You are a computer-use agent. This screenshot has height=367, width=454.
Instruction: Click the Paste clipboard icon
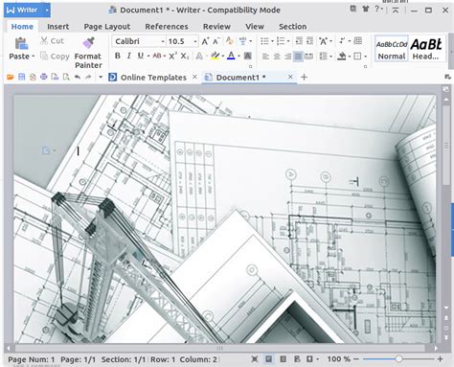(21, 43)
